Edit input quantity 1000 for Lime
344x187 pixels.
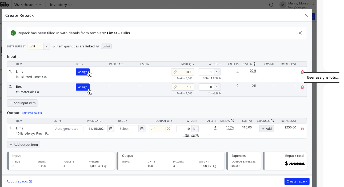point(183,72)
